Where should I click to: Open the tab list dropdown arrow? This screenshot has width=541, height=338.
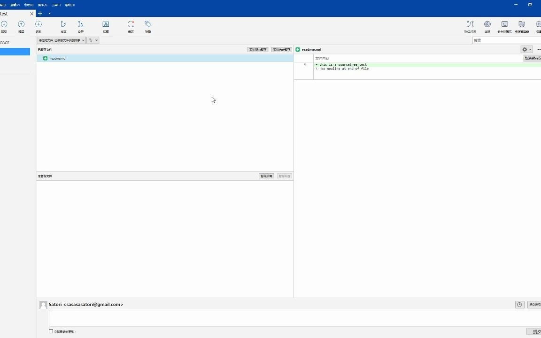pyautogui.click(x=49, y=14)
